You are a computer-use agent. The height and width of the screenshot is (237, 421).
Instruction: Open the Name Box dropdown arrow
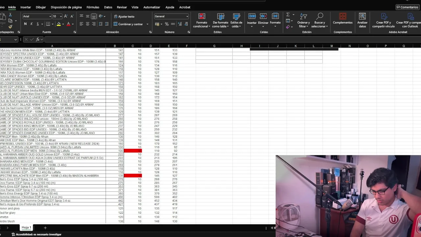15,39
